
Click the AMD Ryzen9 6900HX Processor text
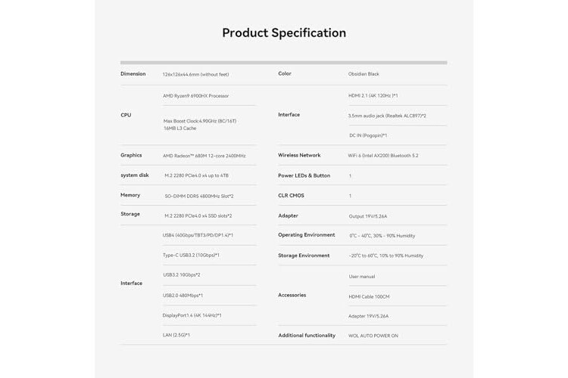coord(195,96)
